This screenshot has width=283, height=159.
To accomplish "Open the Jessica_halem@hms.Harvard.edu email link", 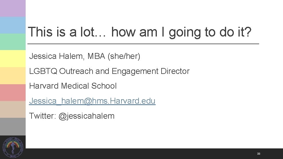I will (92, 101).
